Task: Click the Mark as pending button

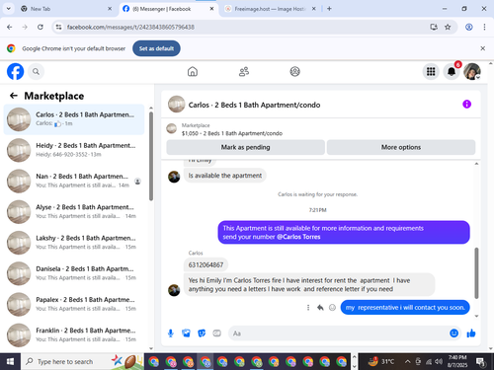Action: pos(245,147)
